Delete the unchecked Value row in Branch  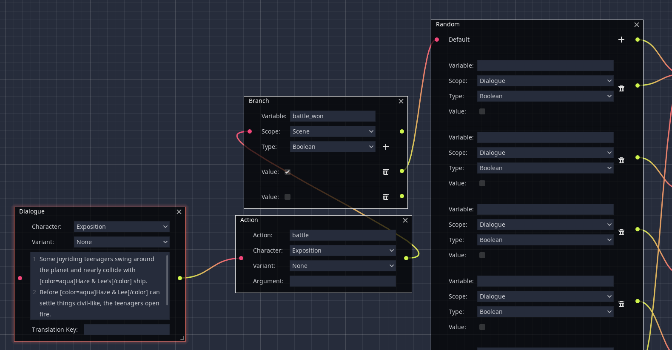(x=386, y=197)
